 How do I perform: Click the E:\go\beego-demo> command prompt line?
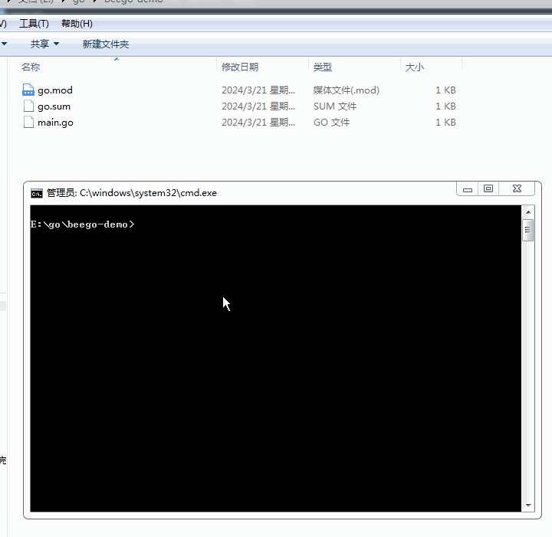click(82, 224)
